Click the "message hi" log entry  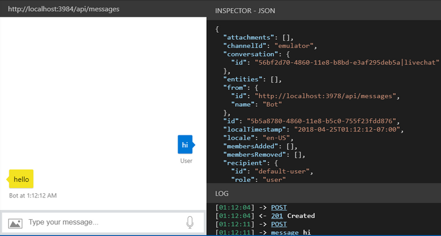[x=291, y=233]
